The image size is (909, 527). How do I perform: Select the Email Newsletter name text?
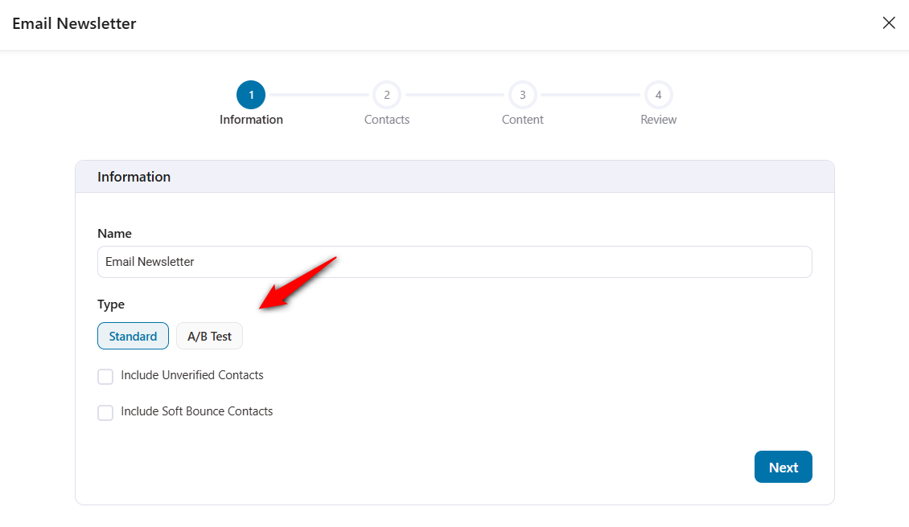click(x=149, y=261)
